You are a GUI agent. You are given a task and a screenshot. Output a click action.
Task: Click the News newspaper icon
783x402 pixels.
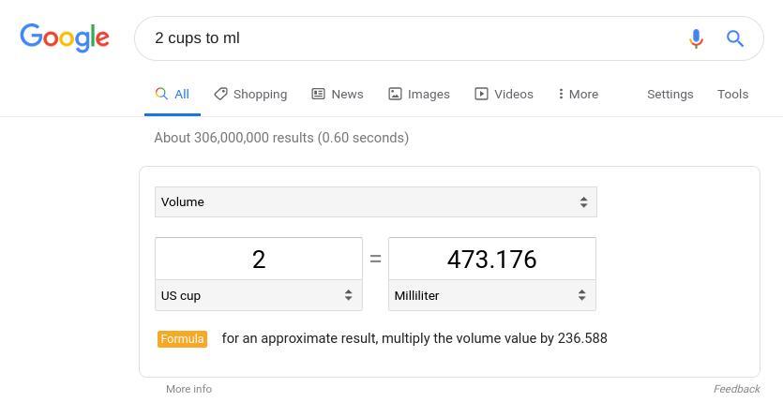tap(319, 94)
